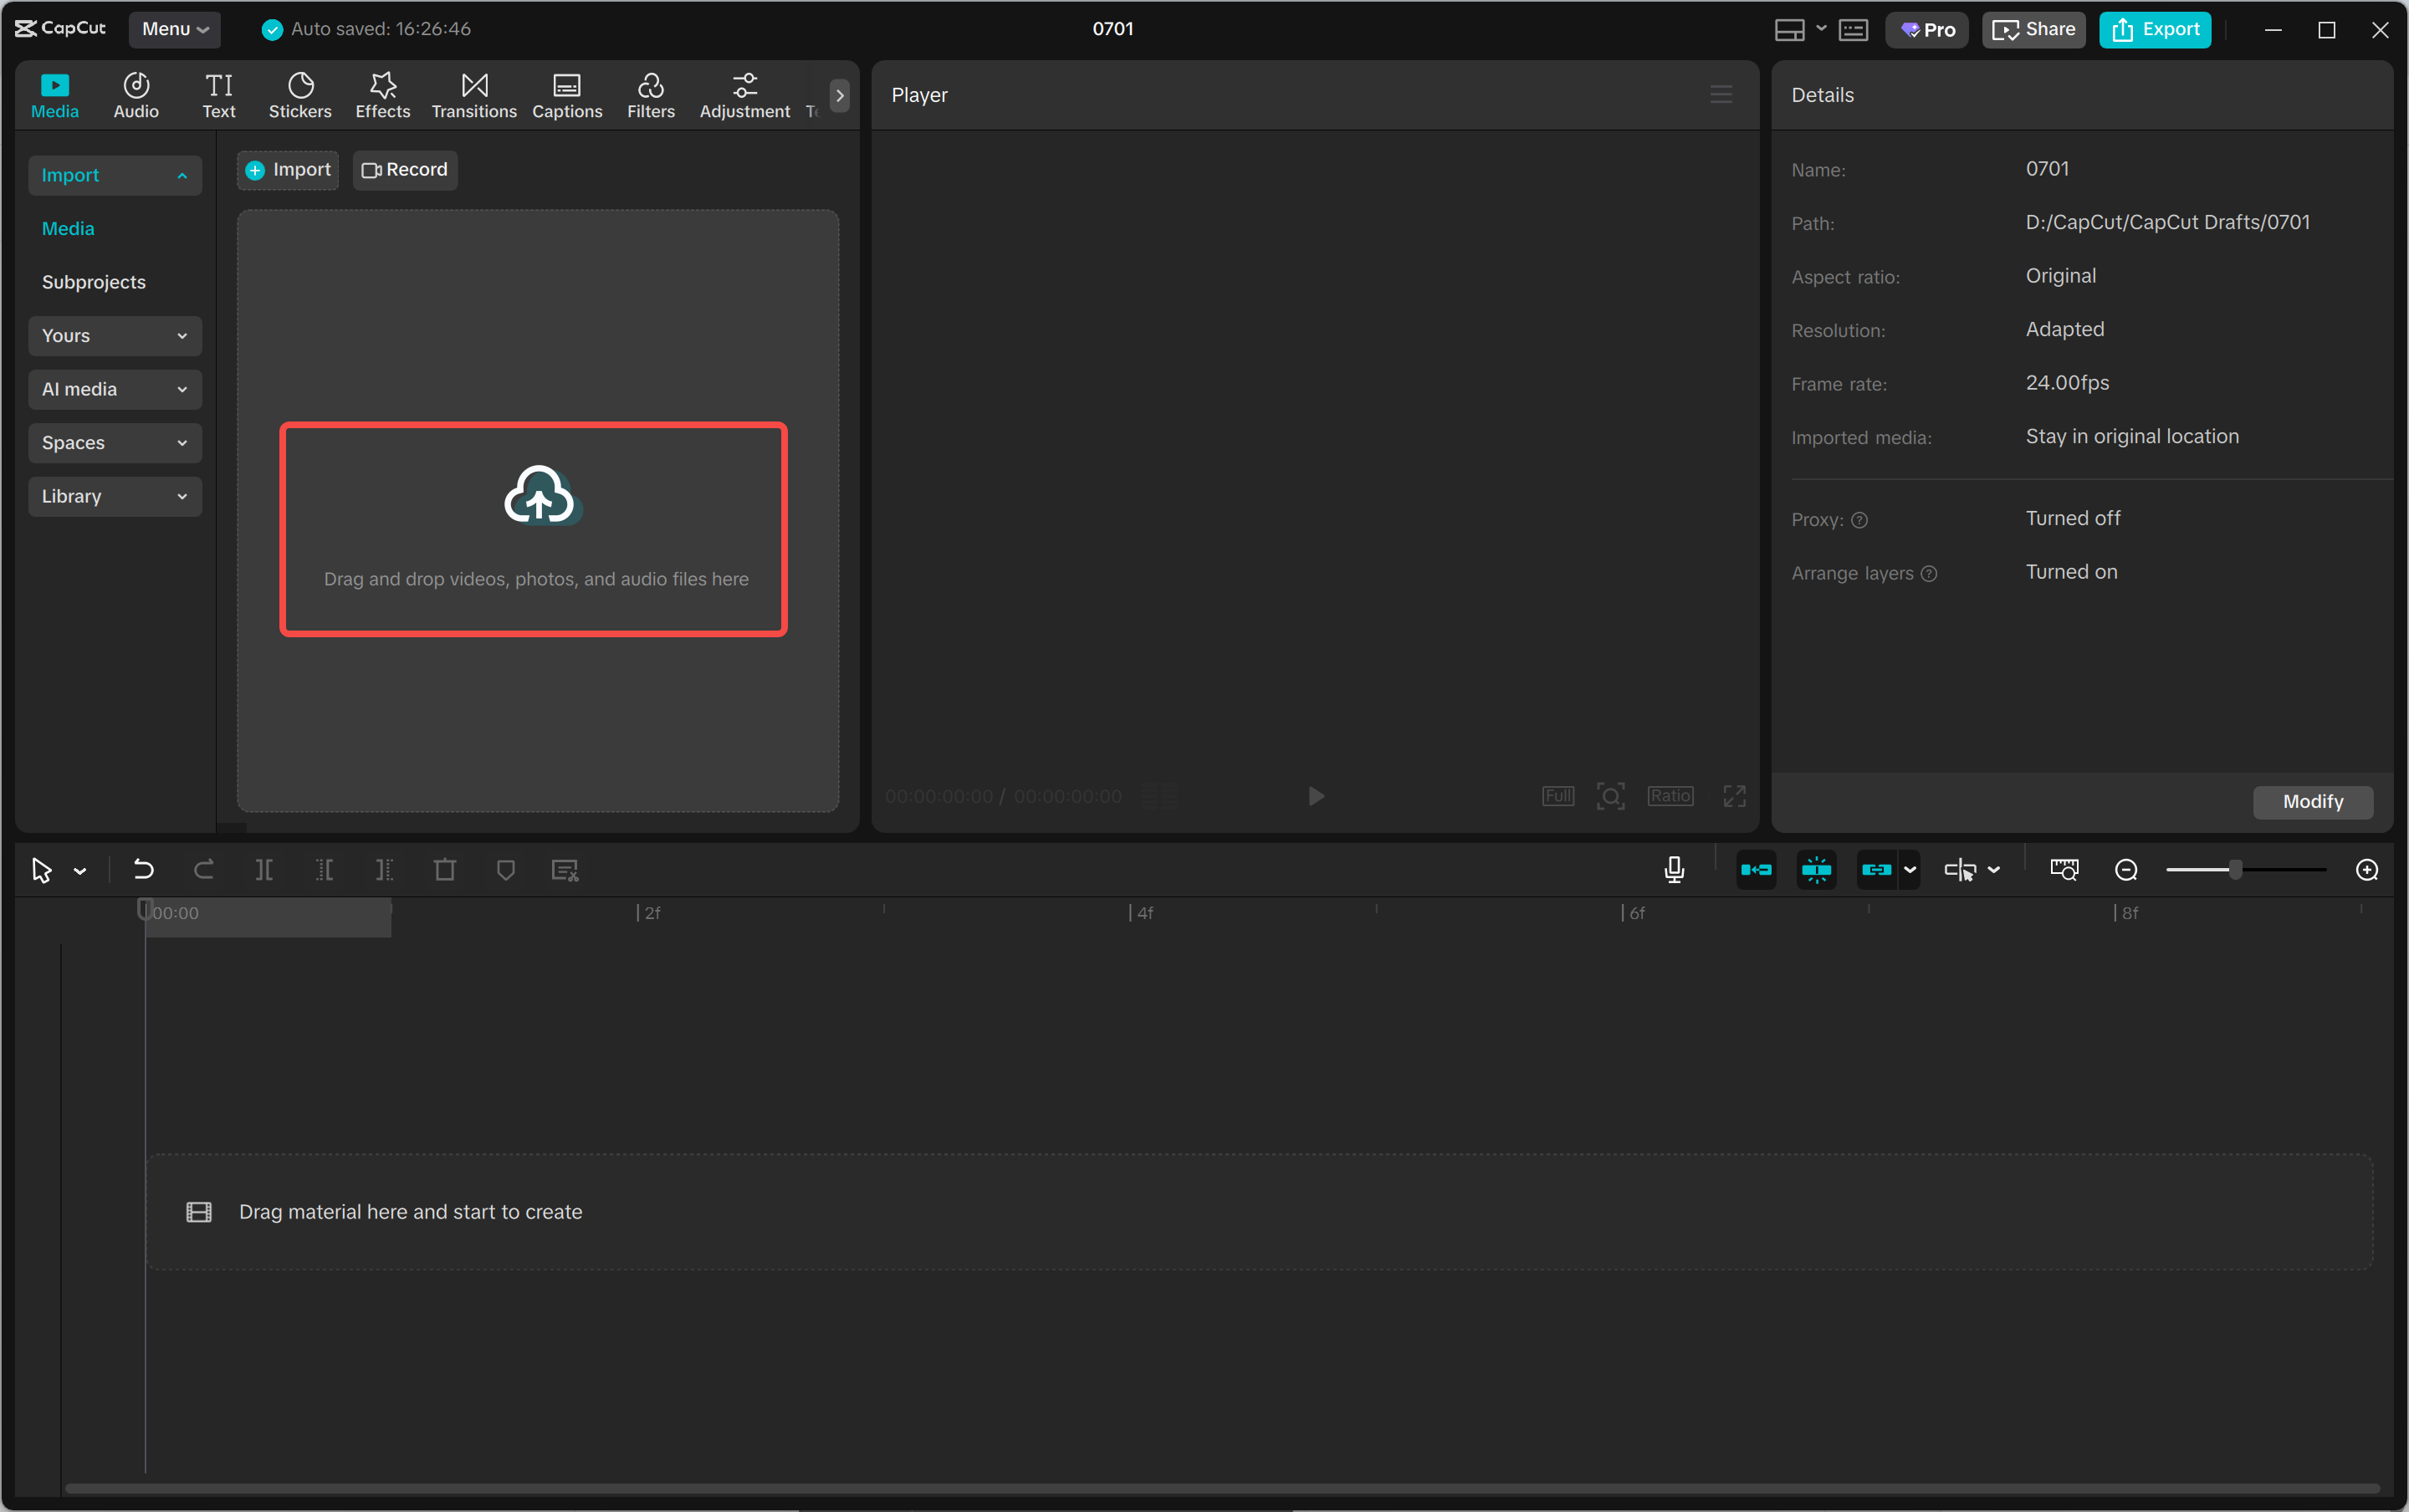Click the Record button above the import area
This screenshot has width=2409, height=1512.
click(404, 169)
